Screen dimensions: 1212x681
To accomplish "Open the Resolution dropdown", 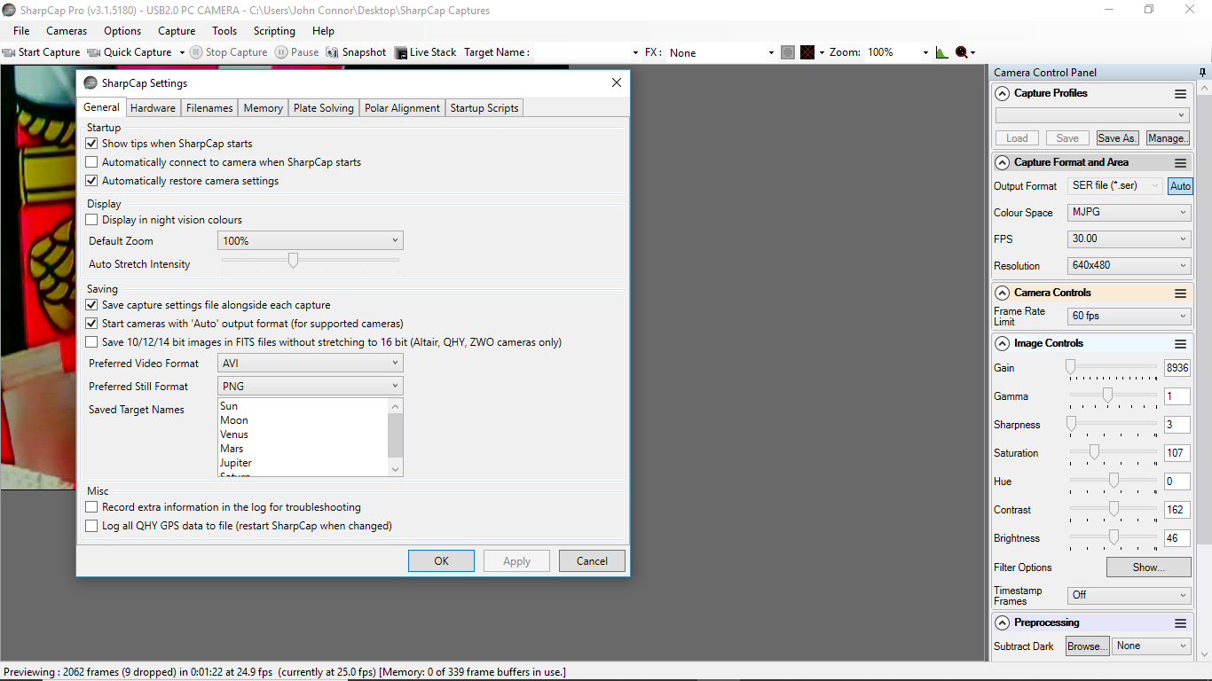I will tap(1129, 265).
